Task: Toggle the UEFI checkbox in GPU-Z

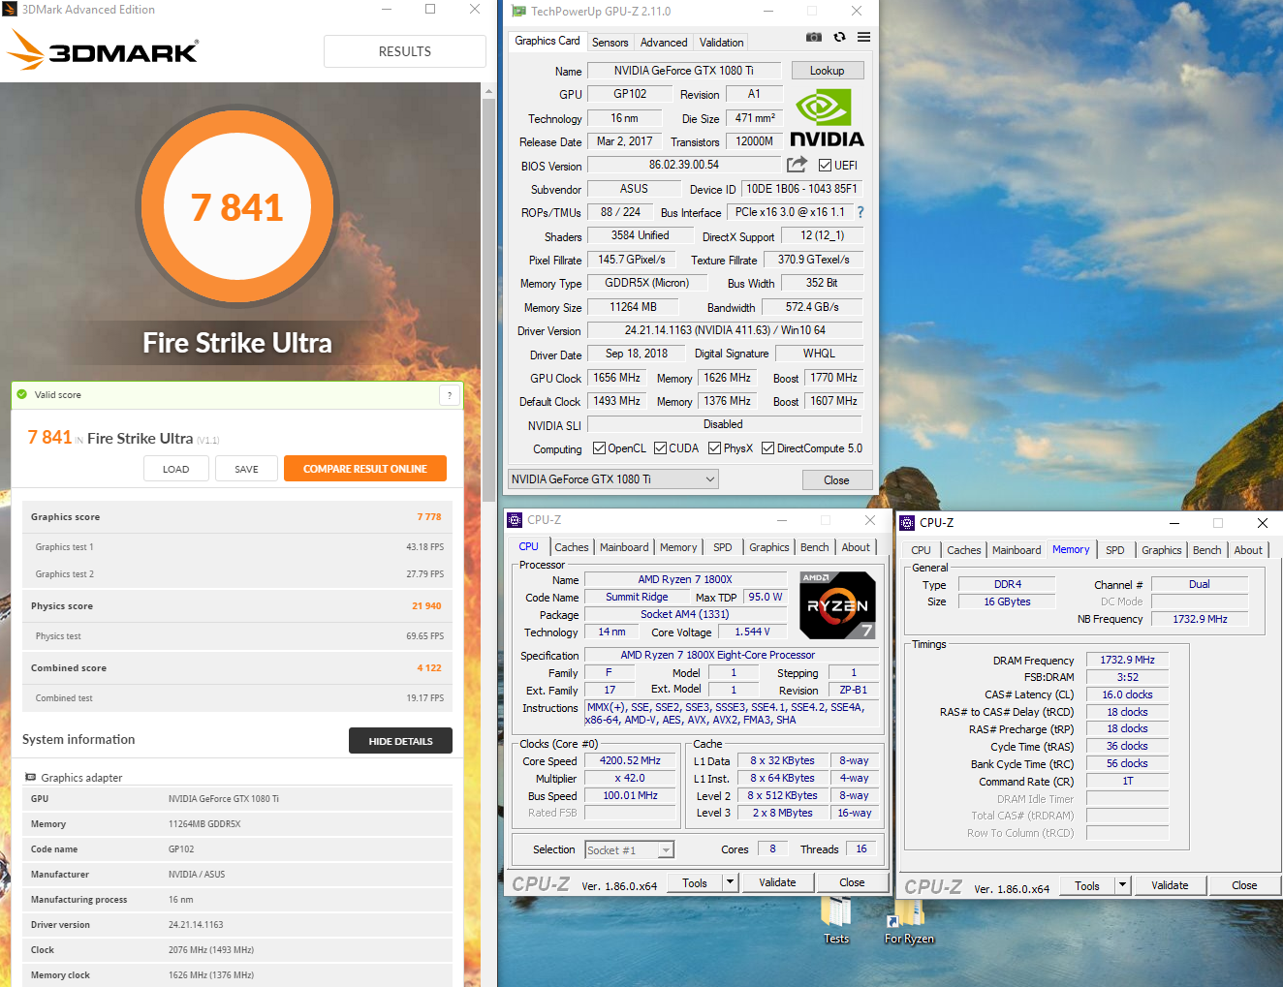Action: click(826, 166)
